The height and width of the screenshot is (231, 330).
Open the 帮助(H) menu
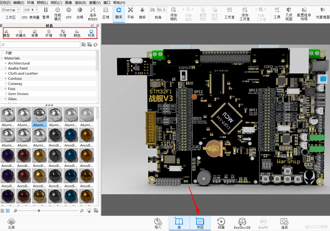click(119, 3)
